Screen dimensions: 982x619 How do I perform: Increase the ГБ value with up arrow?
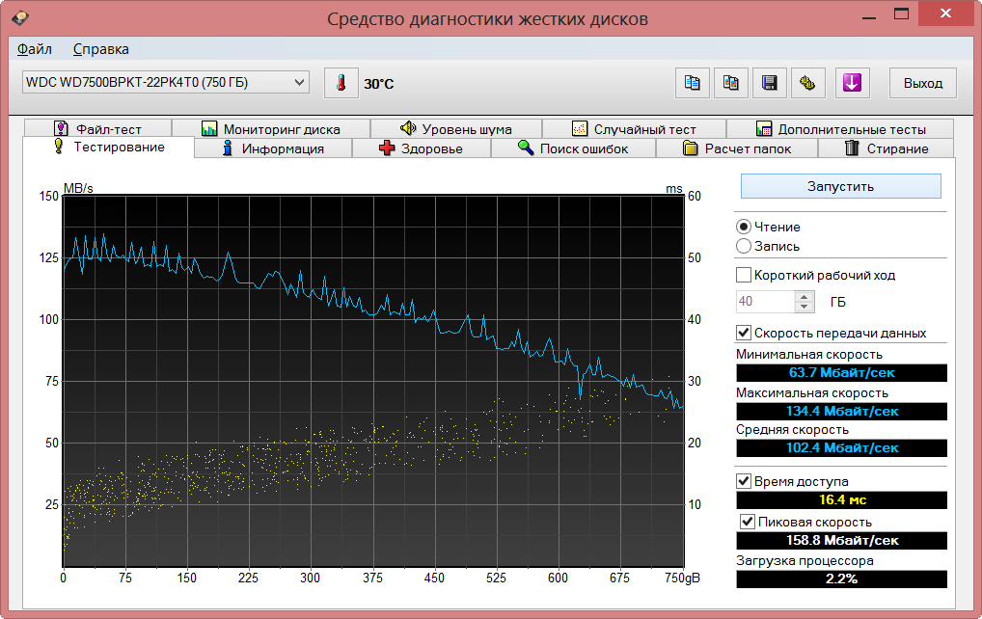tap(805, 297)
